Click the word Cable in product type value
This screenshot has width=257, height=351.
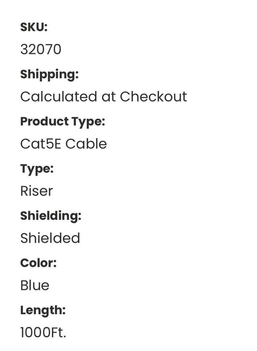pyautogui.click(x=86, y=144)
